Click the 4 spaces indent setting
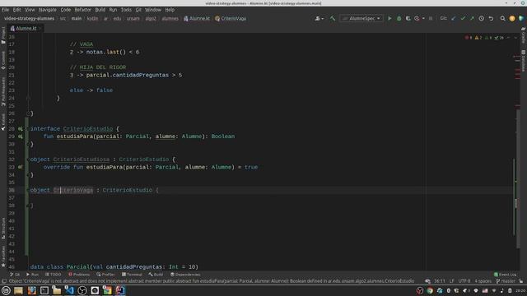The image size is (527, 296). 483,281
